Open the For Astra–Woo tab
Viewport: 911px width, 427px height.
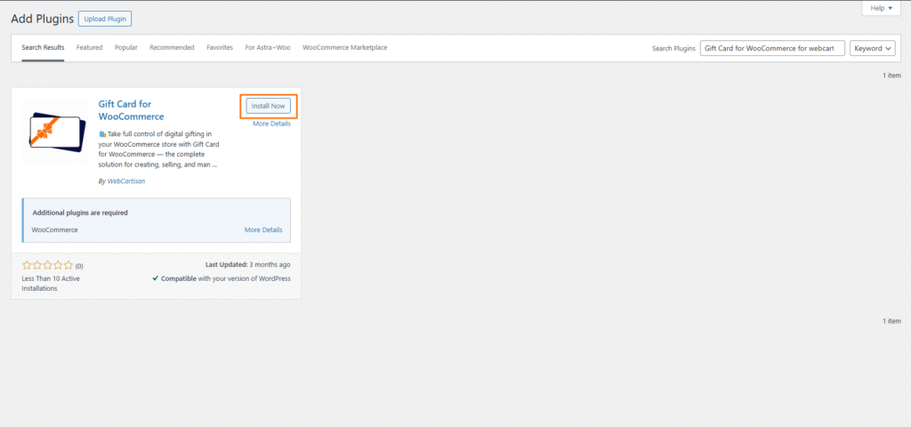pyautogui.click(x=268, y=47)
